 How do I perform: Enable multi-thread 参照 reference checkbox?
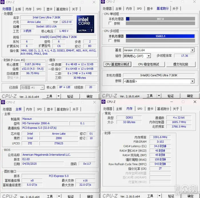(110, 41)
